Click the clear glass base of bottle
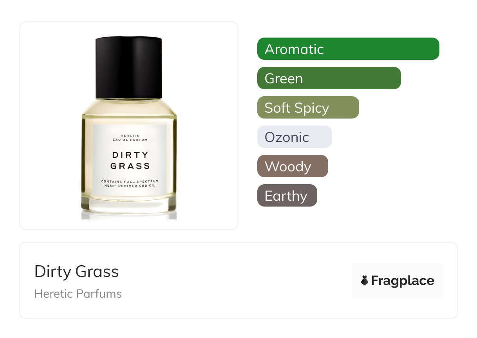477x338 pixels. [129, 203]
